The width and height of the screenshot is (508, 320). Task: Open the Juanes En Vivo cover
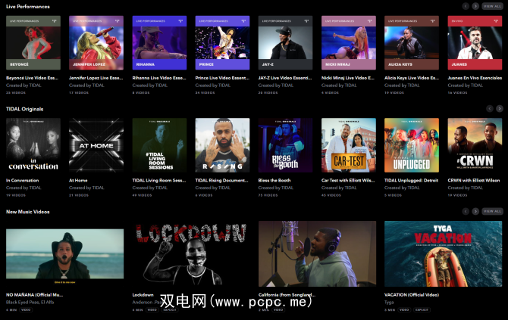click(475, 42)
